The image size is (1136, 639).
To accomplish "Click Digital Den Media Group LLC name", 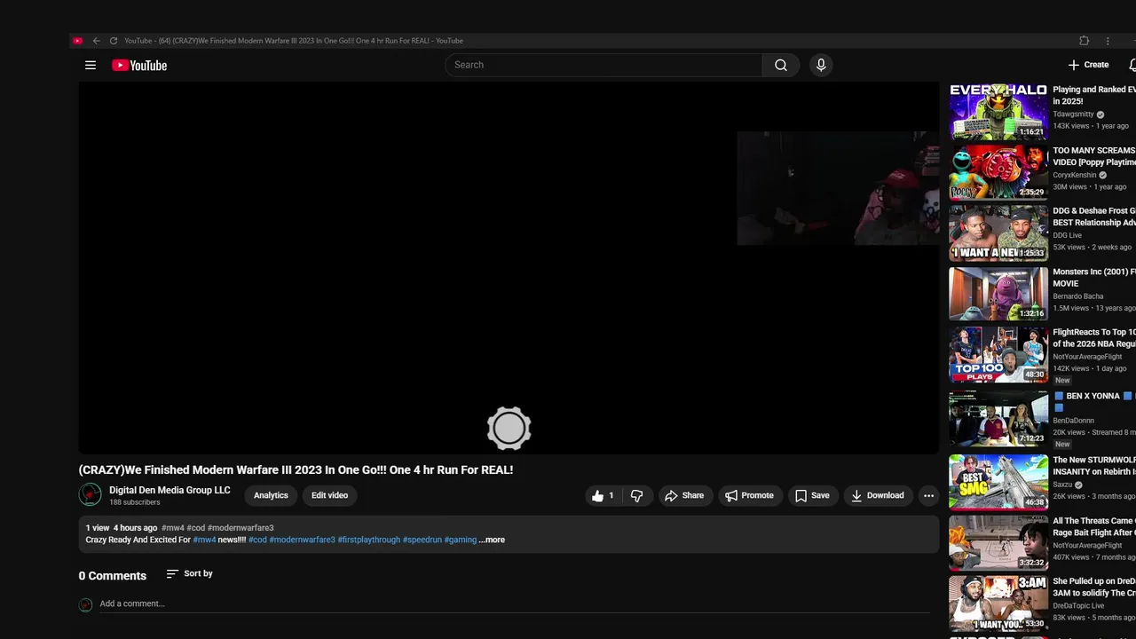I will click(x=170, y=490).
